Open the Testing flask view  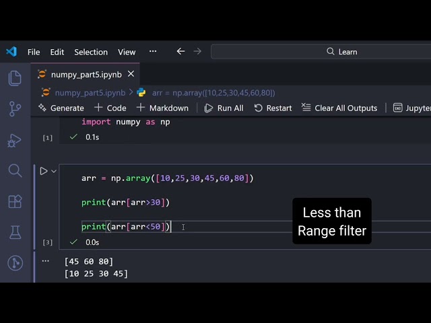coord(15,232)
